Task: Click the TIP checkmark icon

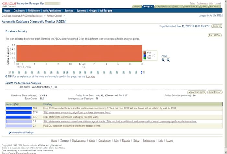Action: (x=6, y=76)
